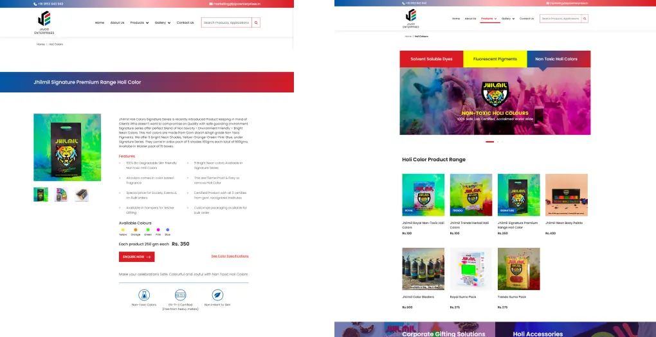Screen dimensions: 656x337
Task: Open About Us in the right page navigation
Action: tap(470, 19)
